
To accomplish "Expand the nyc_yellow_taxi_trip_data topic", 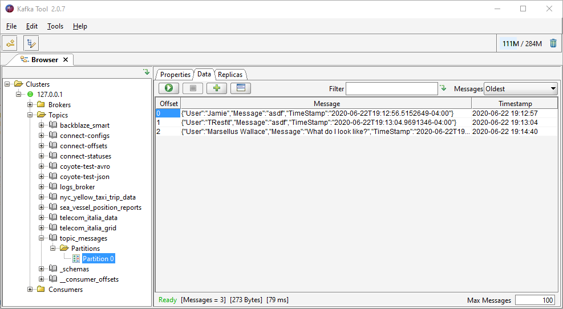I will coord(42,197).
